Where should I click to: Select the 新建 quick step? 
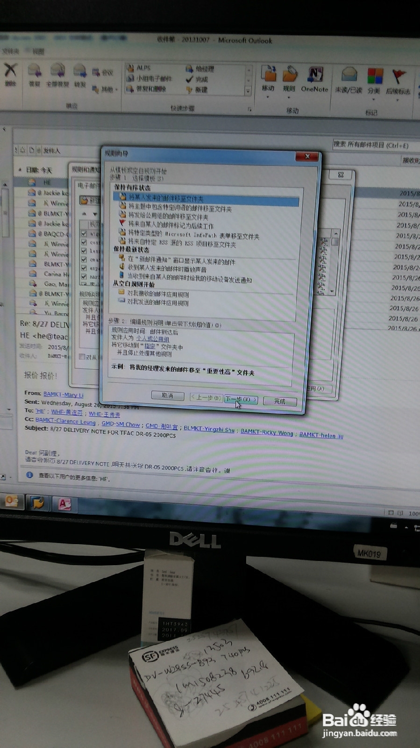(197, 89)
